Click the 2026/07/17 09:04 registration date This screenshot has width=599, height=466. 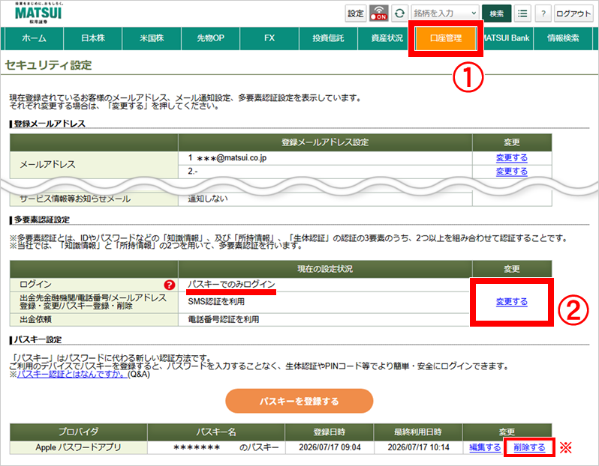click(330, 447)
